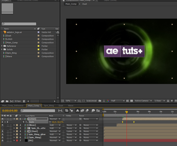Expand the Wave layer properties
Screen dimensions: 177x146
14,125
